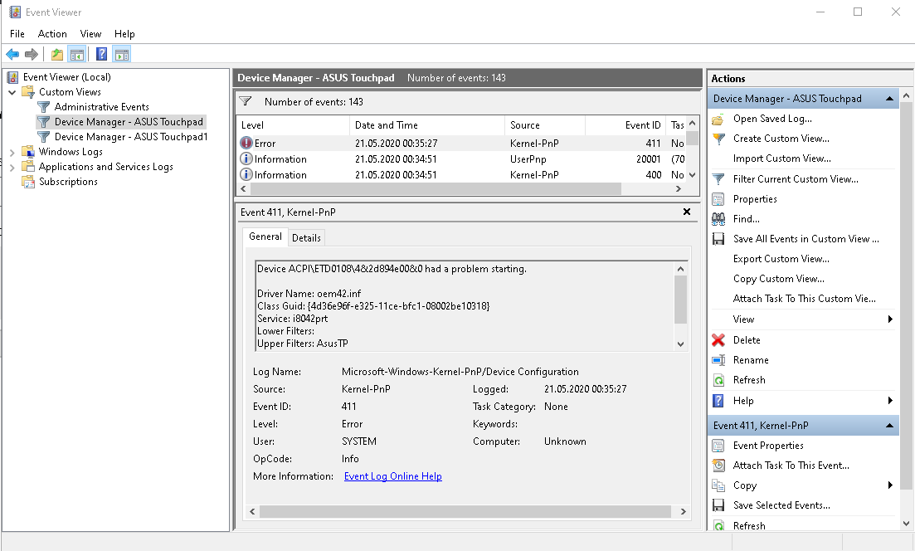Viewport: 915px width, 551px height.
Task: Click the event list scroll down arrow
Action: tap(692, 174)
